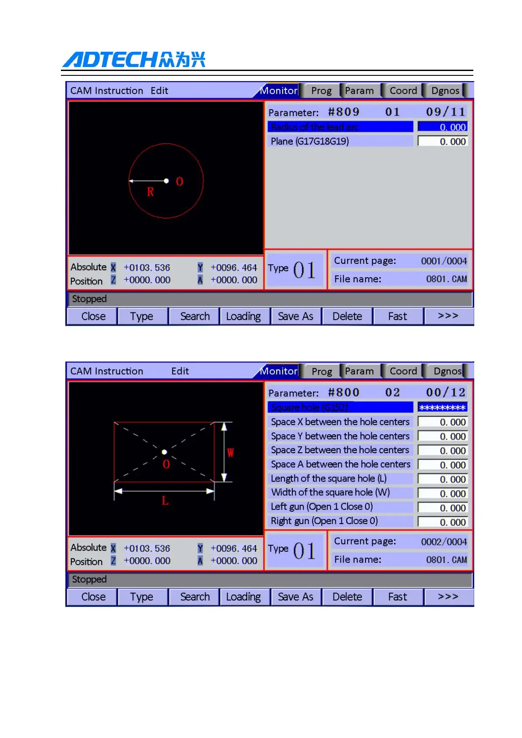Click 'Space X between the hole centers' label
Viewport: 522px width, 738px height.
[x=340, y=422]
